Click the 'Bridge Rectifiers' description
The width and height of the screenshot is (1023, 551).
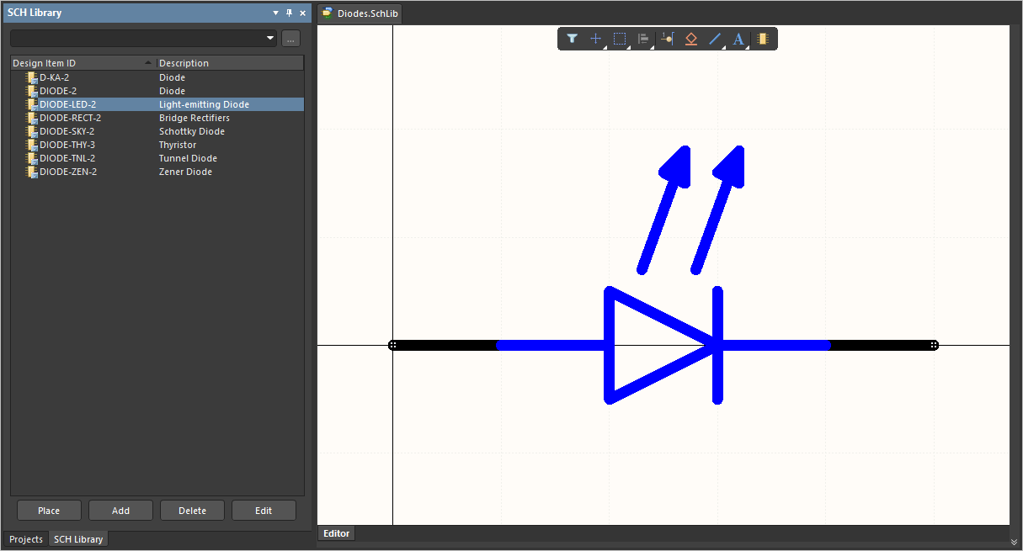(194, 118)
